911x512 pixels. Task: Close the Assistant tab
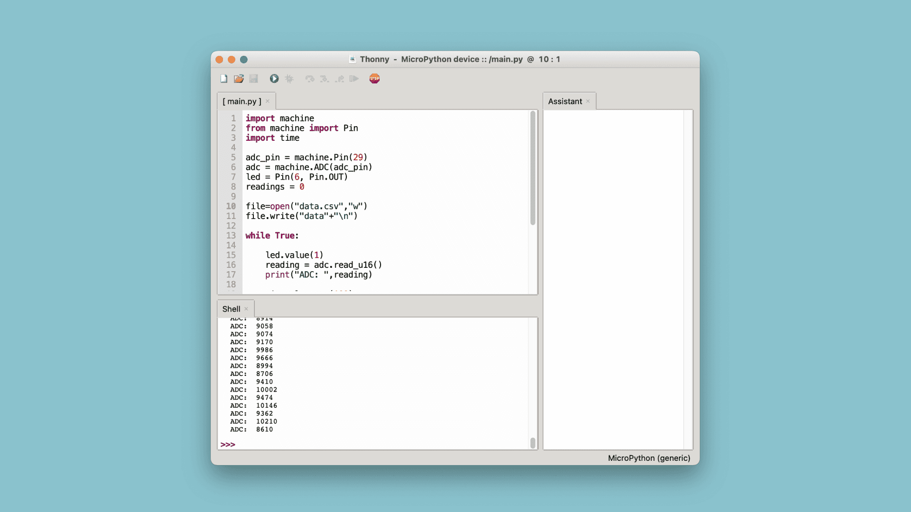588,101
